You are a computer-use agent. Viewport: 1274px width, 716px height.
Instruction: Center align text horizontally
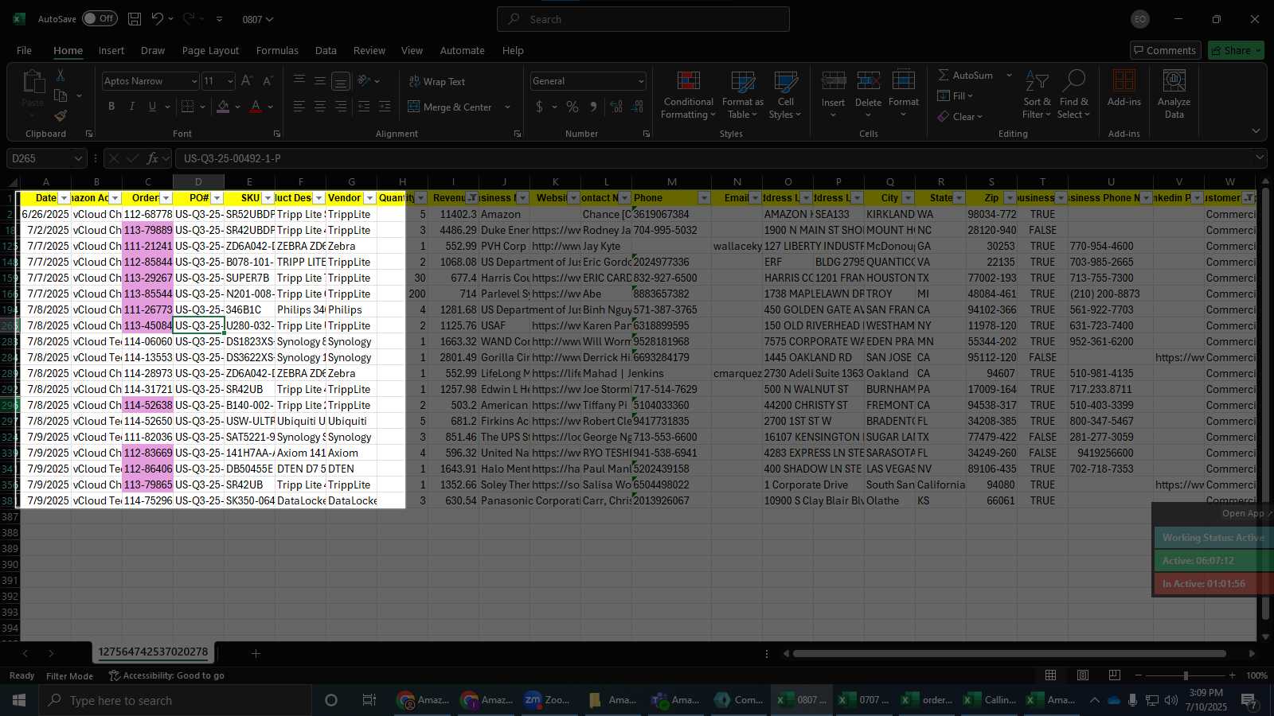320,107
